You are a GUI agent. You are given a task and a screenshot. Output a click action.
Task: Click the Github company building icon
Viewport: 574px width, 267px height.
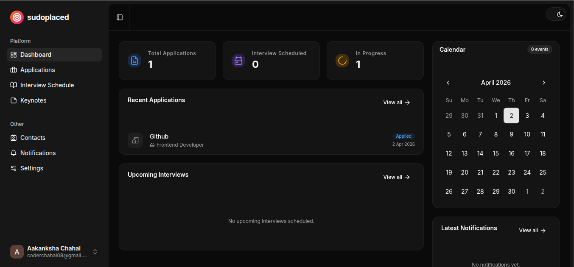point(135,140)
